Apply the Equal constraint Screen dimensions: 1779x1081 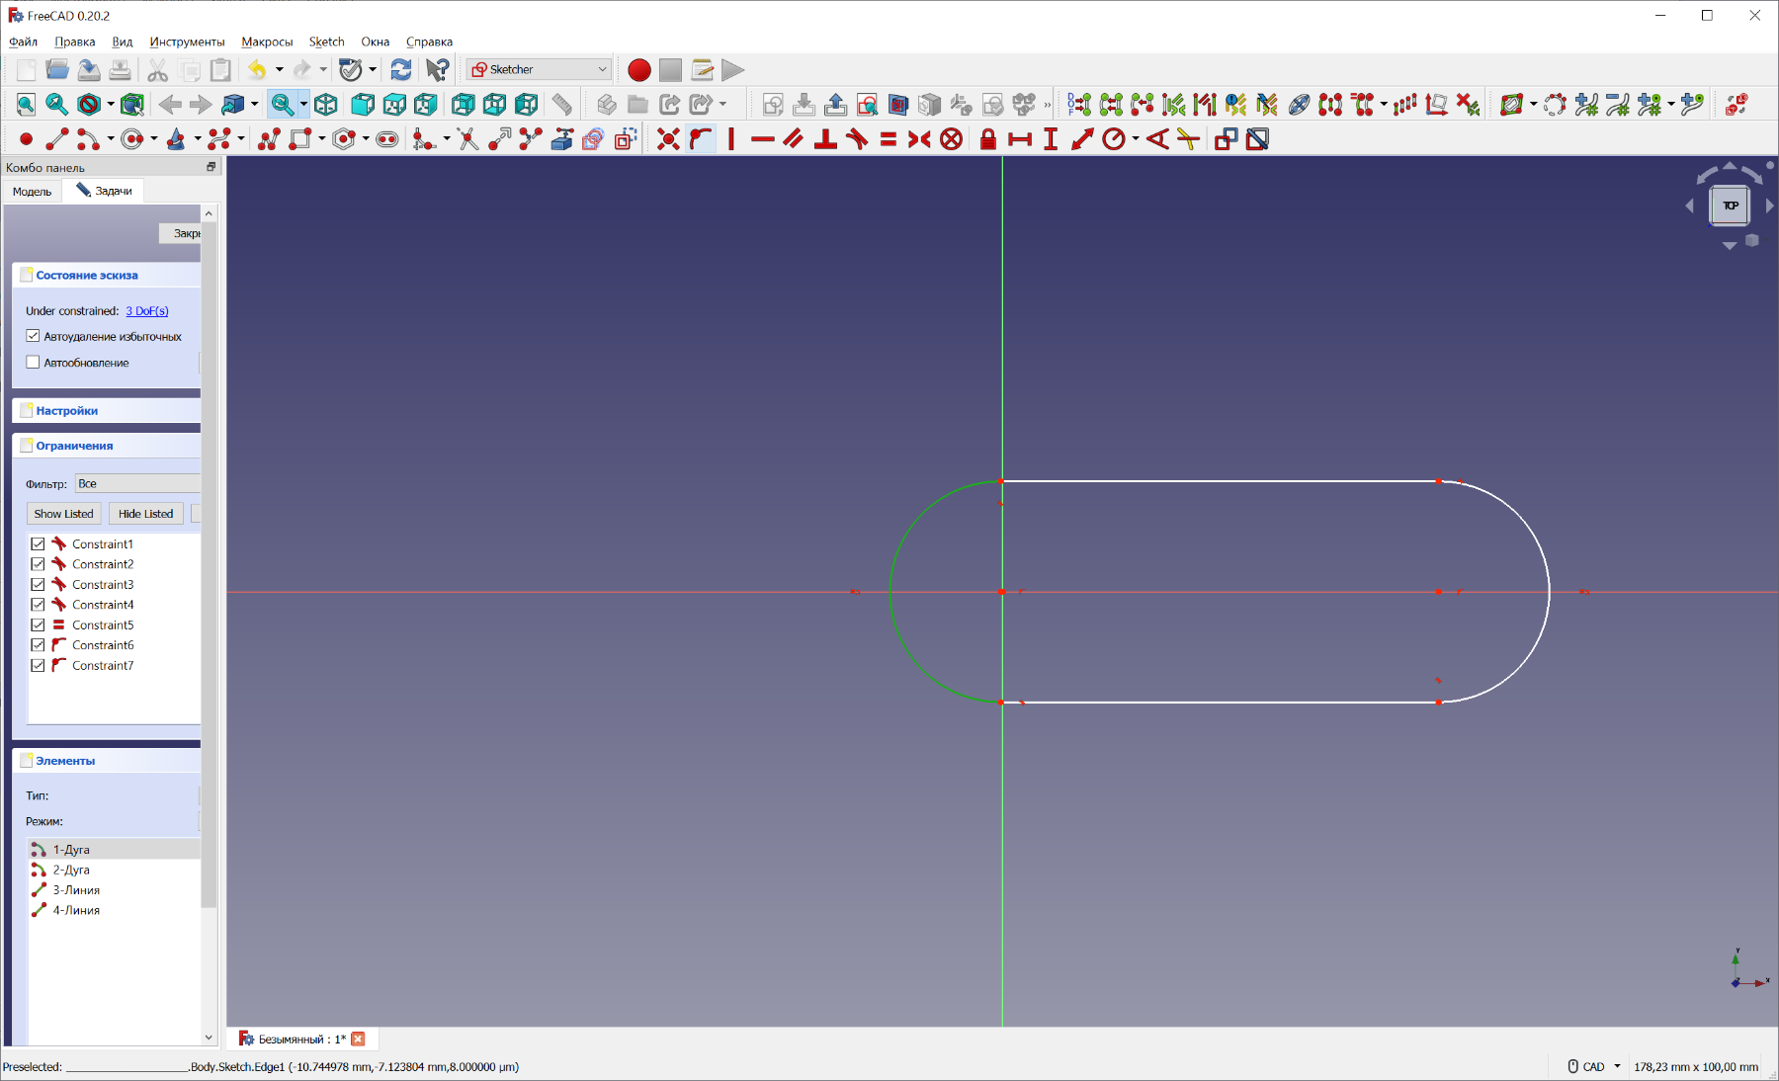coord(889,139)
